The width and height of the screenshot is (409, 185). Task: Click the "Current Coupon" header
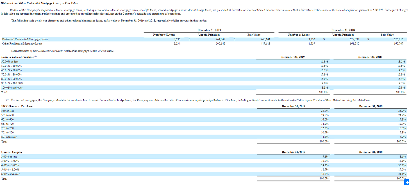12,152
